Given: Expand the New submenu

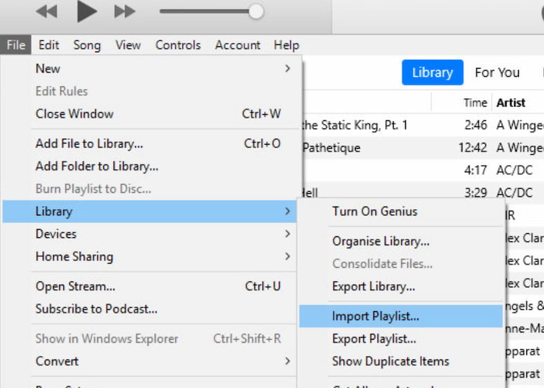Looking at the screenshot, I should pyautogui.click(x=150, y=69).
